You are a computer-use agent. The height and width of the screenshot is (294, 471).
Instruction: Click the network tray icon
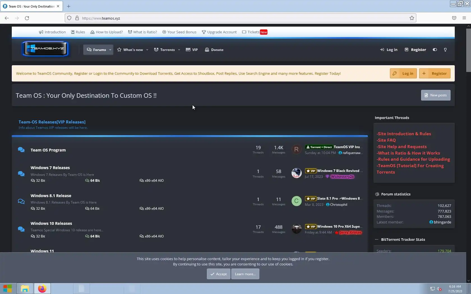click(x=433, y=289)
